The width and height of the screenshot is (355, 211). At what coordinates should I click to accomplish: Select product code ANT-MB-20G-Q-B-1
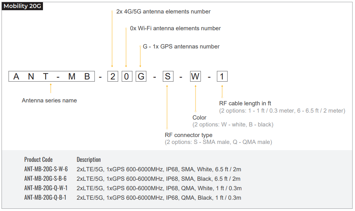45,198
